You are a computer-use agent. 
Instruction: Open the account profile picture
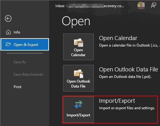(141, 6)
